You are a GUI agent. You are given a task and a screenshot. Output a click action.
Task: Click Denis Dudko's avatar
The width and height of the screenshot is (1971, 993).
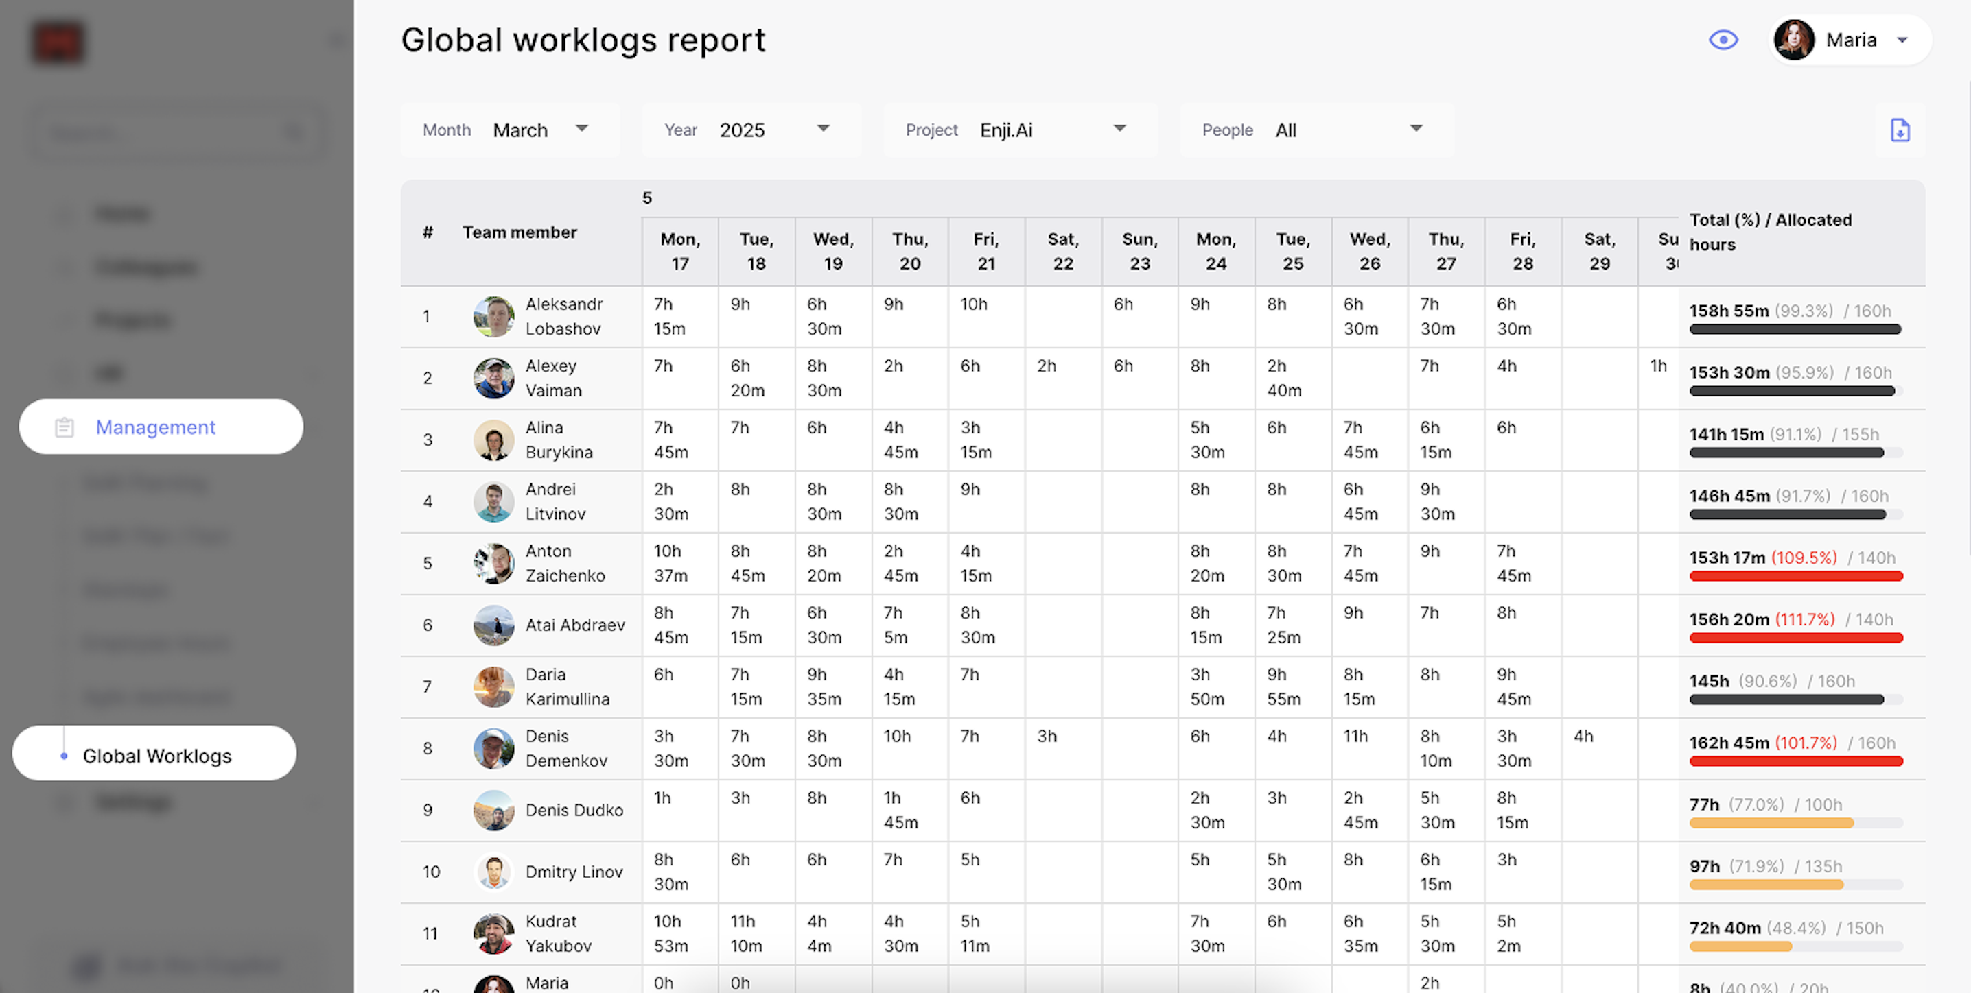coord(493,811)
